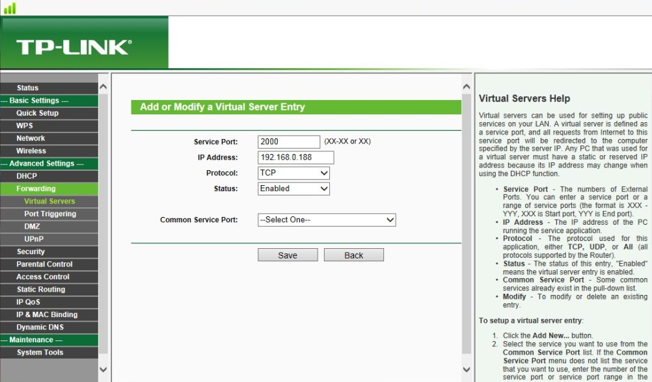Open Access Control page

tap(49, 277)
